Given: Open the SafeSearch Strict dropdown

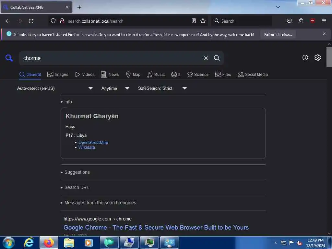Looking at the screenshot, I should click(162, 88).
